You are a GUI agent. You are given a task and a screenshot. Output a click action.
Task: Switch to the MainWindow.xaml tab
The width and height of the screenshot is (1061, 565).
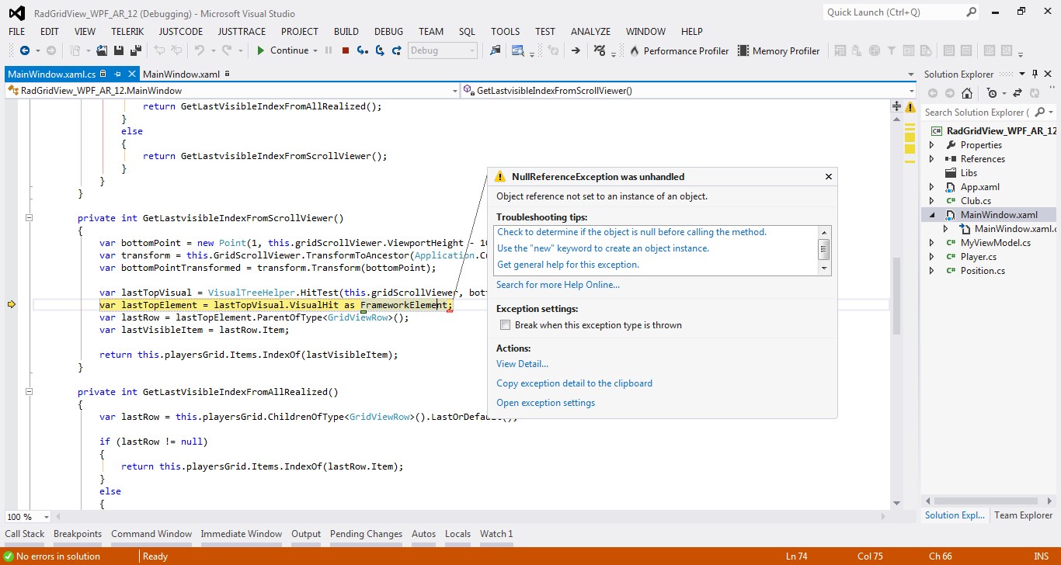[181, 75]
